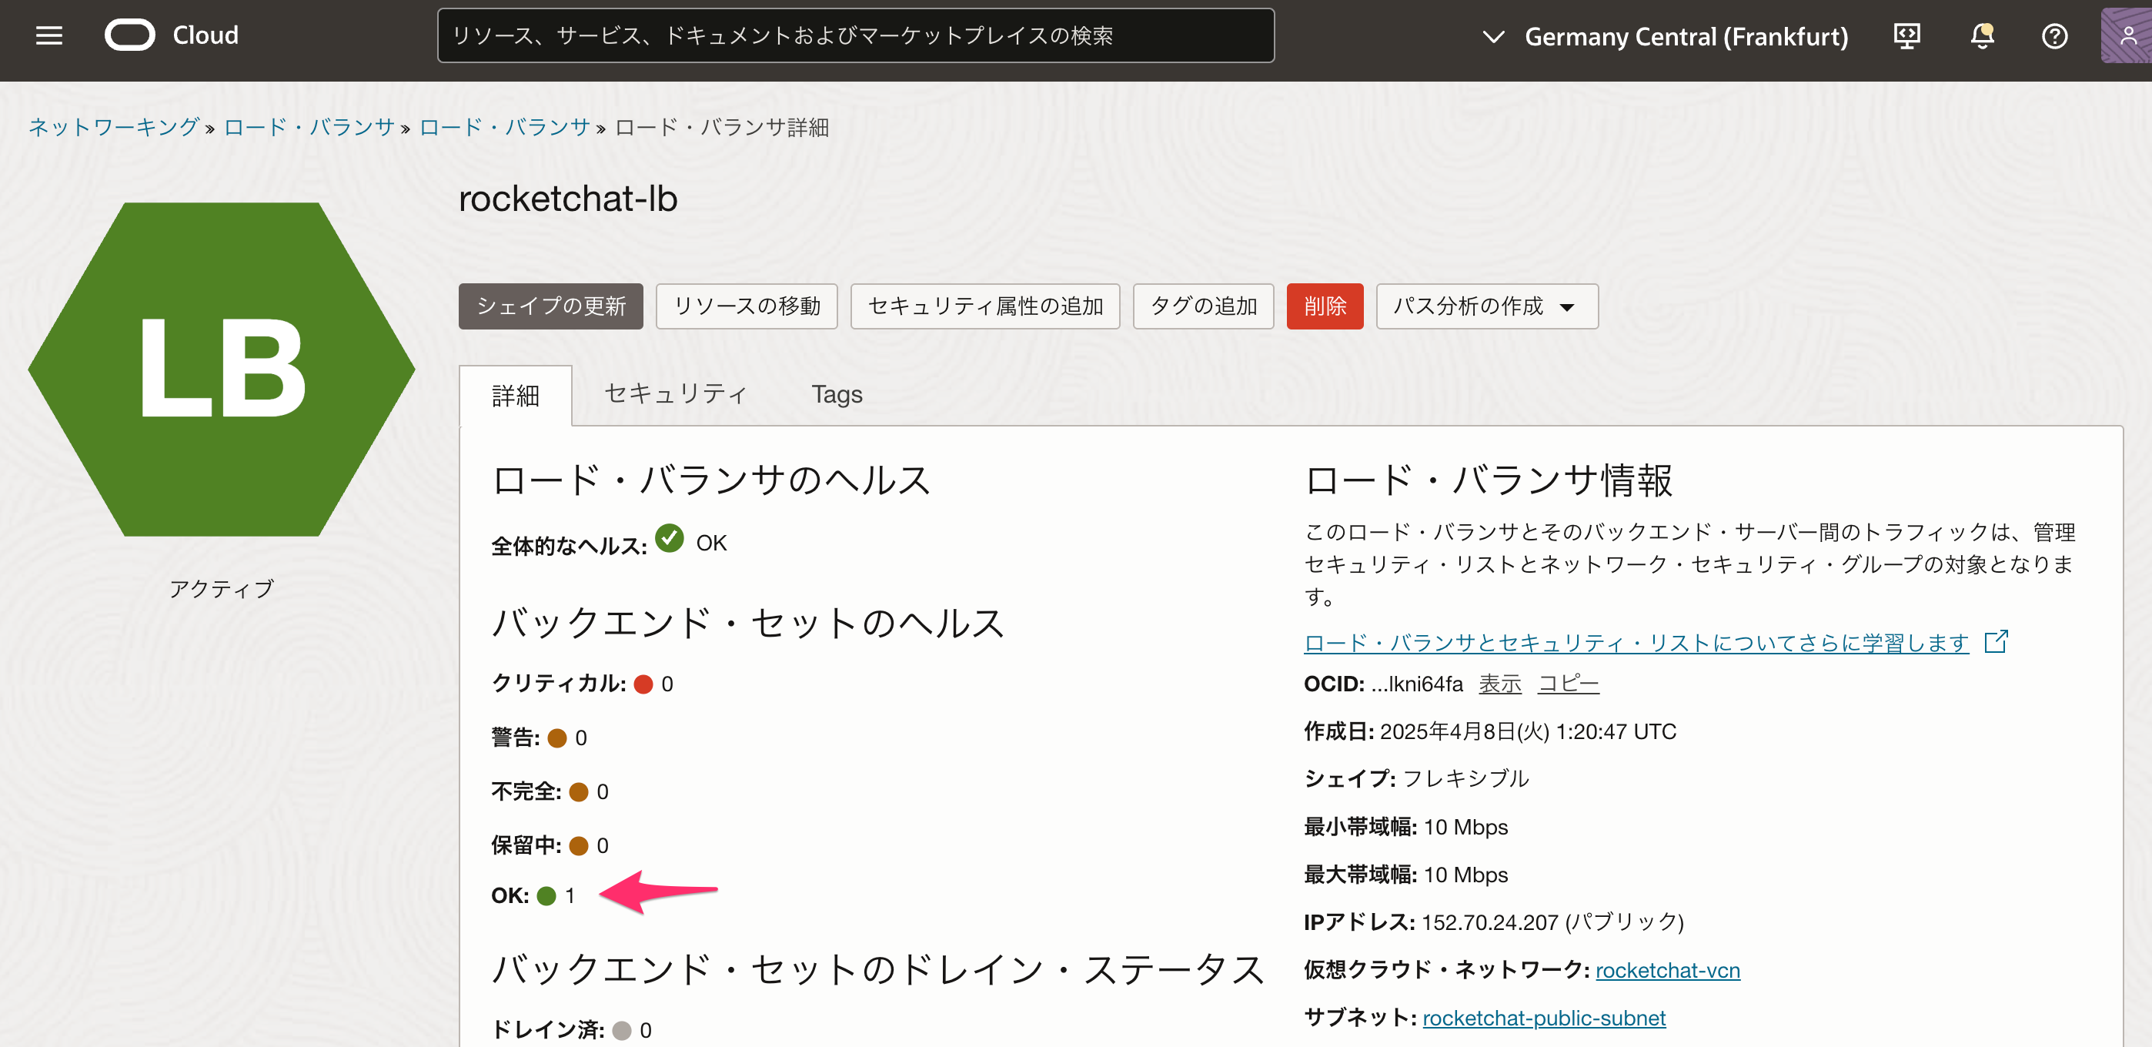This screenshot has height=1047, width=2152.
Task: Click the green OK backend status dot
Action: point(546,896)
